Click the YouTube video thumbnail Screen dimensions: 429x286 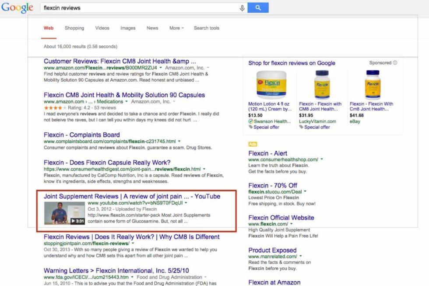coord(65,213)
